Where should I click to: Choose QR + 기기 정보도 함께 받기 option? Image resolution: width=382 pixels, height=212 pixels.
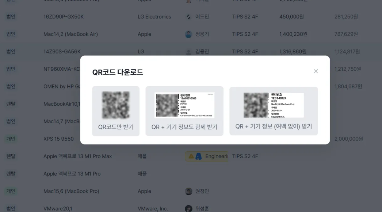[184, 111]
